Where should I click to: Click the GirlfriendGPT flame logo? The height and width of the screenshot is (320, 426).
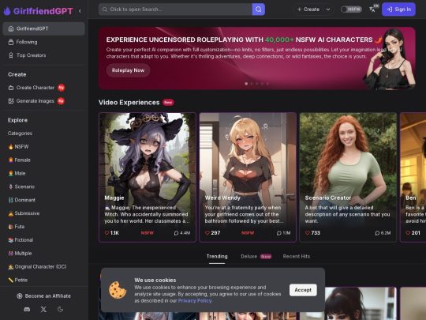point(7,11)
